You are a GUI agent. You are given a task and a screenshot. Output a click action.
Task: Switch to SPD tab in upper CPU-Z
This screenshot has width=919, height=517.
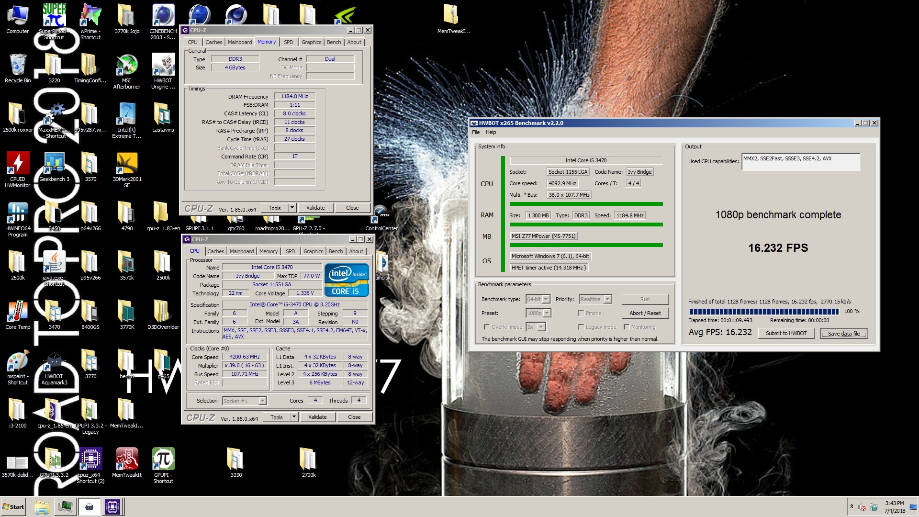pyautogui.click(x=288, y=42)
